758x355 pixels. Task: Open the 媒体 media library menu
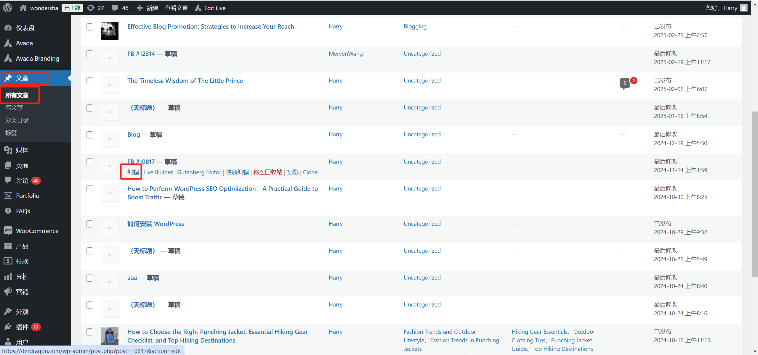click(22, 150)
